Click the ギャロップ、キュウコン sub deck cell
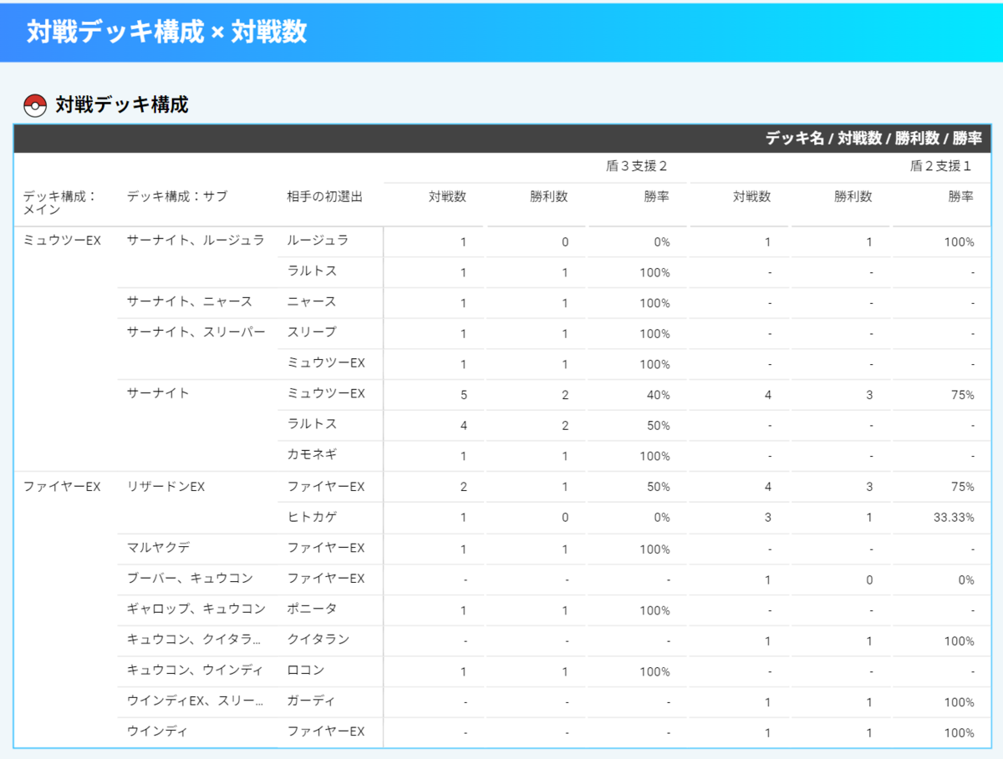 196,609
